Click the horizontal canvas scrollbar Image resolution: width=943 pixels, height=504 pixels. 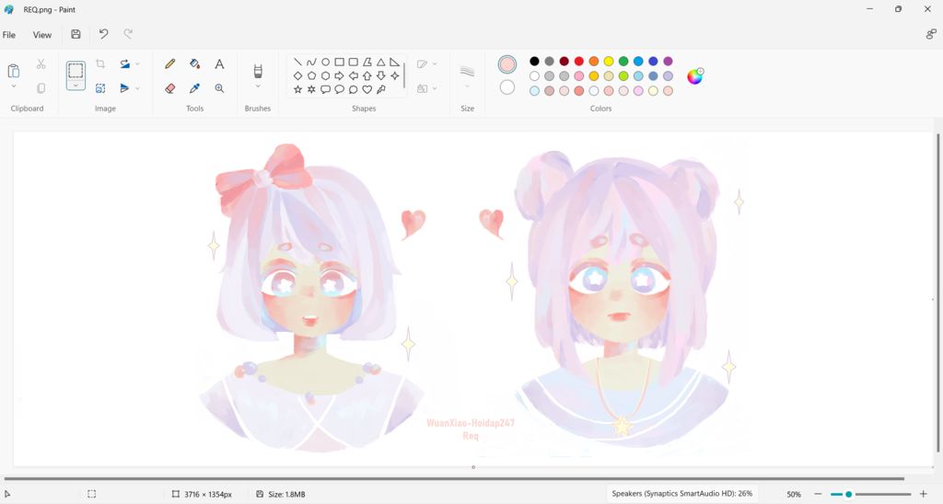pos(455,479)
